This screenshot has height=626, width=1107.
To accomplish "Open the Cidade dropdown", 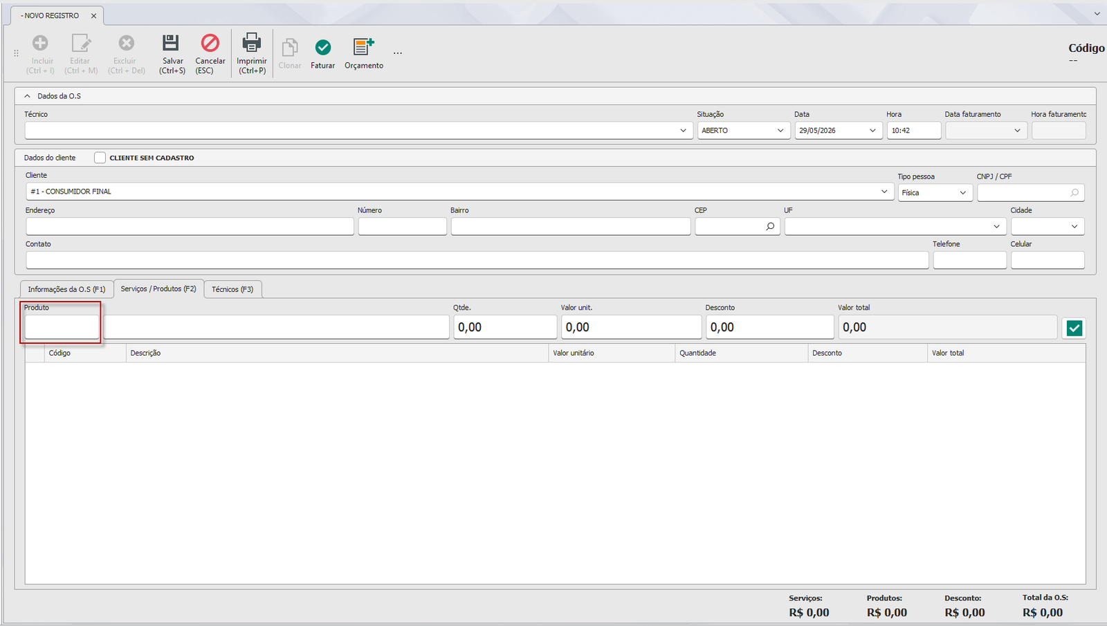I will [1074, 226].
